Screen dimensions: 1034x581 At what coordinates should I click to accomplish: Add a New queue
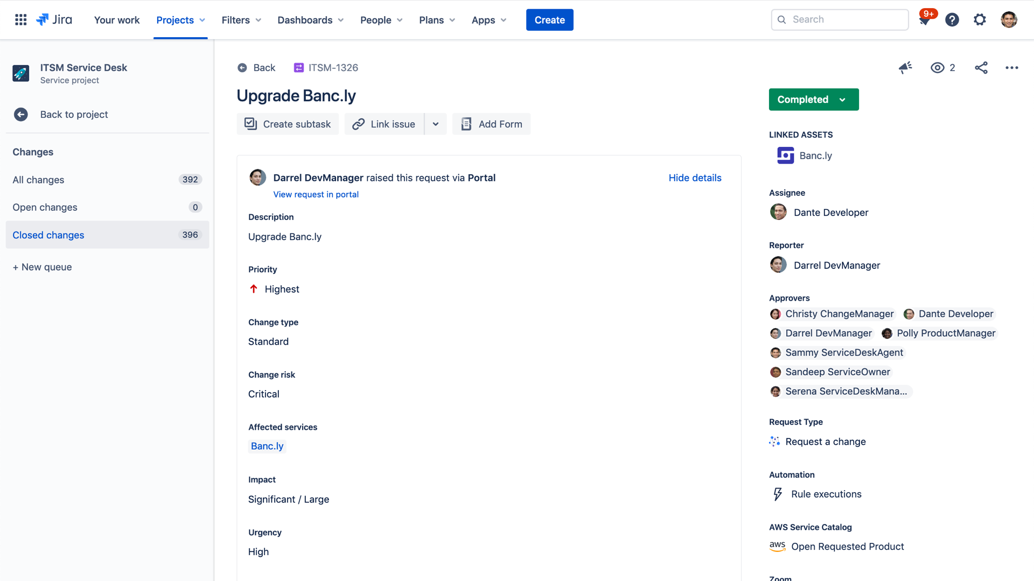[42, 267]
